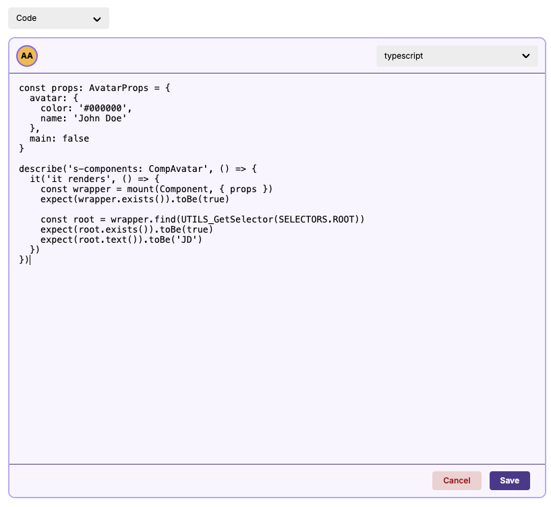This screenshot has height=507, width=551.
Task: Click the AA avatar badge
Action: [x=27, y=56]
